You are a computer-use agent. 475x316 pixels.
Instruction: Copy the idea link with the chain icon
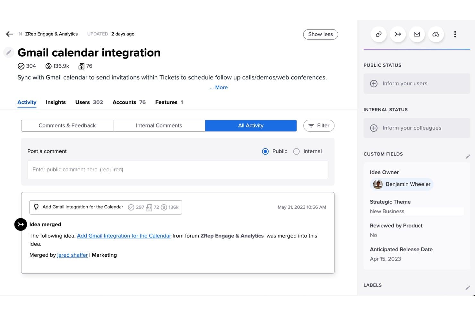[379, 34]
